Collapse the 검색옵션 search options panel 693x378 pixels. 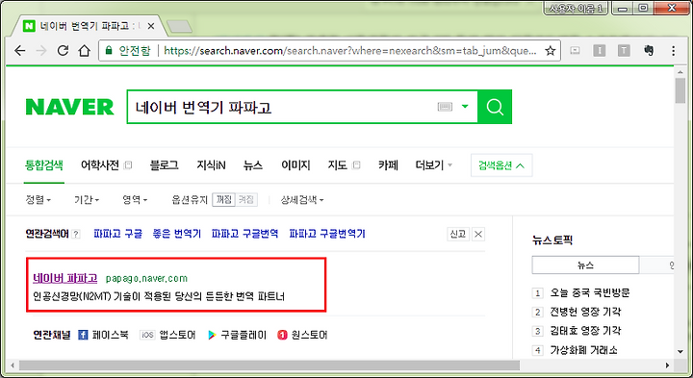pyautogui.click(x=501, y=165)
